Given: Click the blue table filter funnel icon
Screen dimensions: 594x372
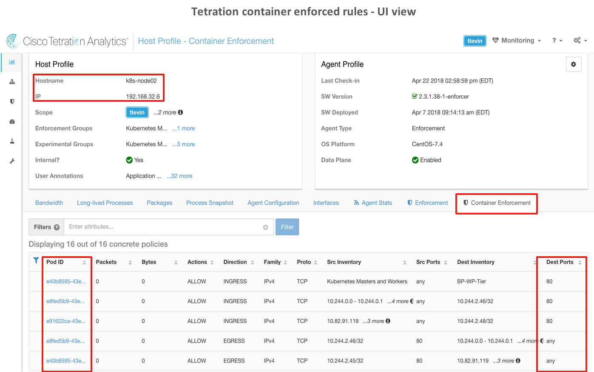Looking at the screenshot, I should tap(36, 260).
